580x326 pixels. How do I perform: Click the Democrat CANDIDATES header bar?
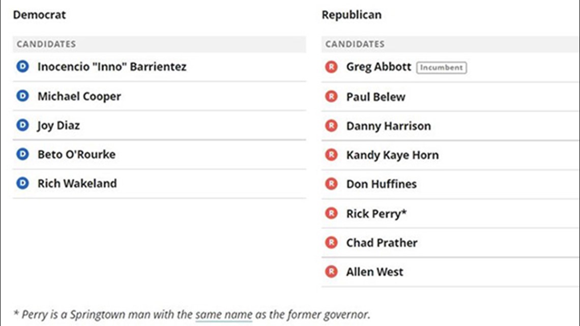pyautogui.click(x=159, y=44)
